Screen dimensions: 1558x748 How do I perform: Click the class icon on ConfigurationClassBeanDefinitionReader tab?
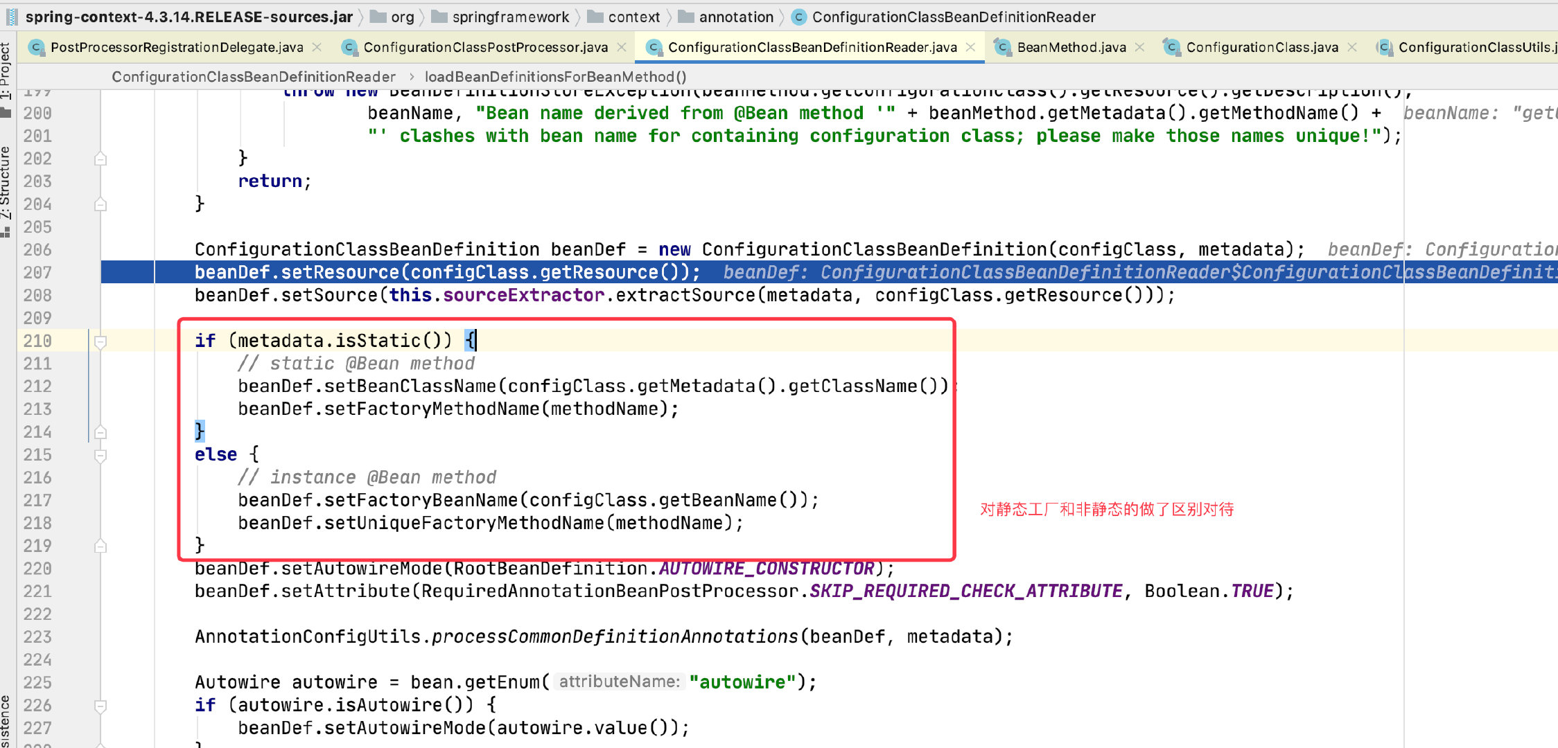point(653,47)
